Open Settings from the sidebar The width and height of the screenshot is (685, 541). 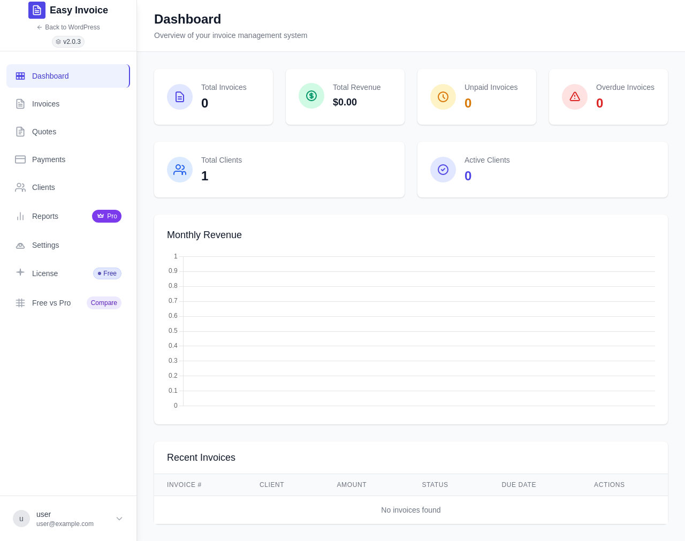click(x=68, y=245)
